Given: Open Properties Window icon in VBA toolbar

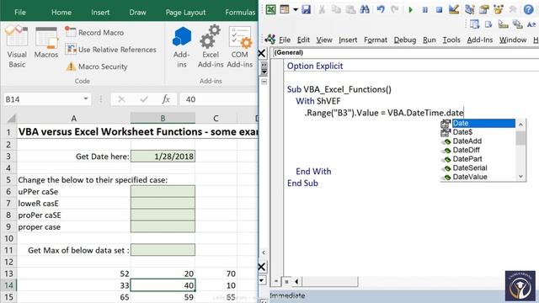Looking at the screenshot, I should pos(484,9).
